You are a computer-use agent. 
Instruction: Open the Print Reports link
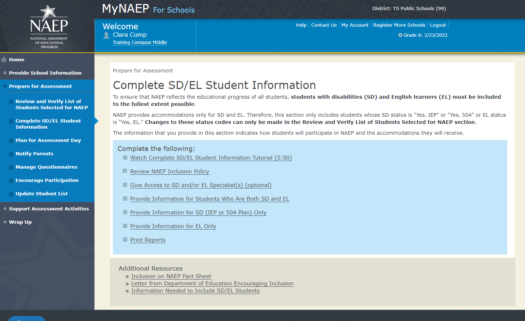coord(148,240)
